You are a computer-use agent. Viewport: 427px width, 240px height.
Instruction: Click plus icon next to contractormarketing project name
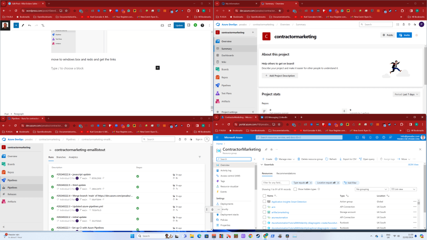coord(253,32)
